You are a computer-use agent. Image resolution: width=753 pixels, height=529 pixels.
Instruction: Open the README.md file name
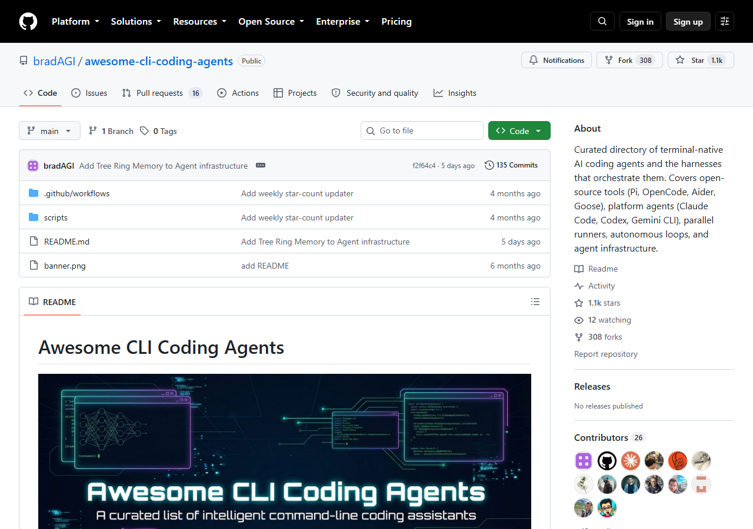click(66, 242)
